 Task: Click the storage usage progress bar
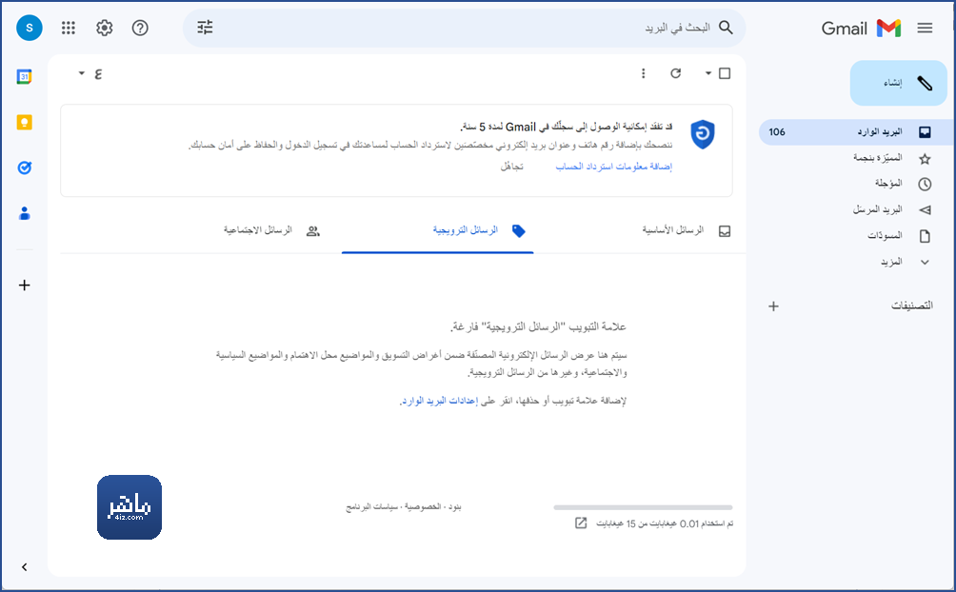tap(643, 507)
